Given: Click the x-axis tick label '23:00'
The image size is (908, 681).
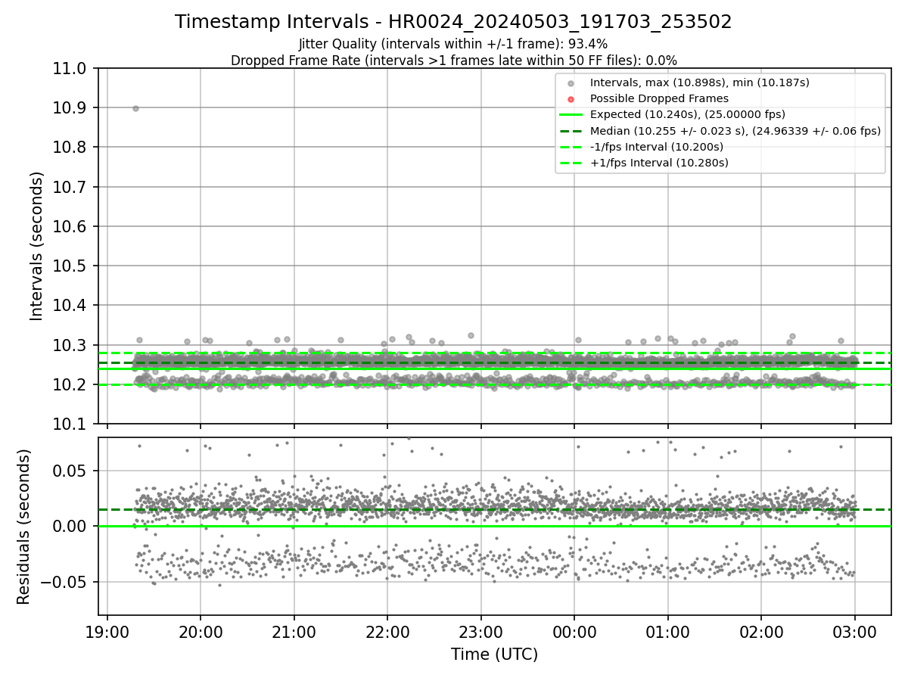Looking at the screenshot, I should (x=481, y=631).
